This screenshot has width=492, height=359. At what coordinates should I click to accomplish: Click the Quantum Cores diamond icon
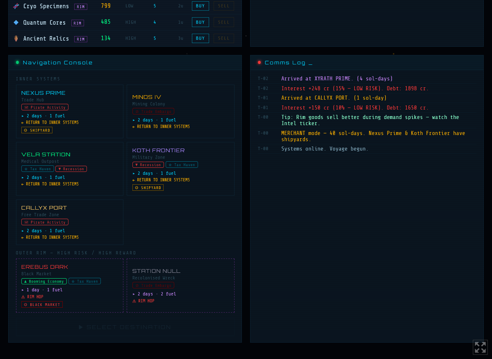pos(16,23)
